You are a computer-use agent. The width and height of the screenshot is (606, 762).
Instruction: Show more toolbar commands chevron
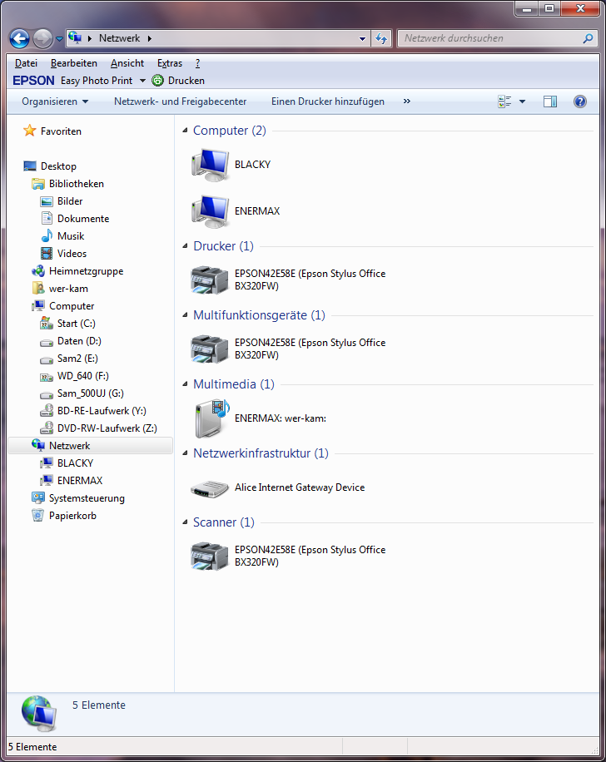[407, 101]
